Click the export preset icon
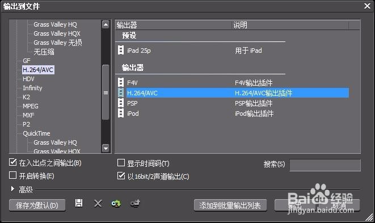This screenshot has height=223, width=375. click(x=135, y=204)
